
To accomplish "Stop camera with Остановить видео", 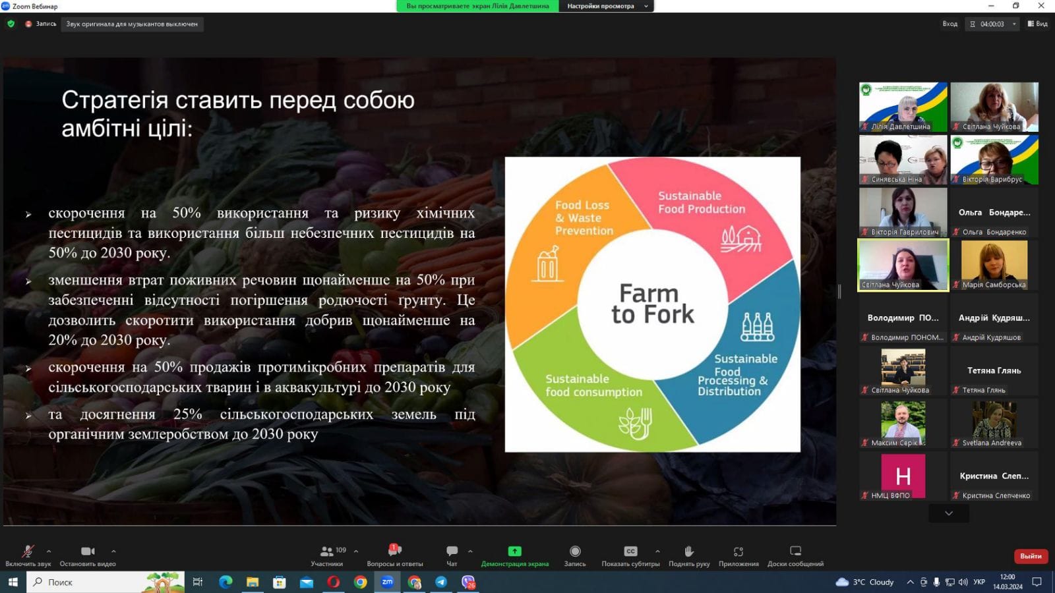I will (88, 555).
